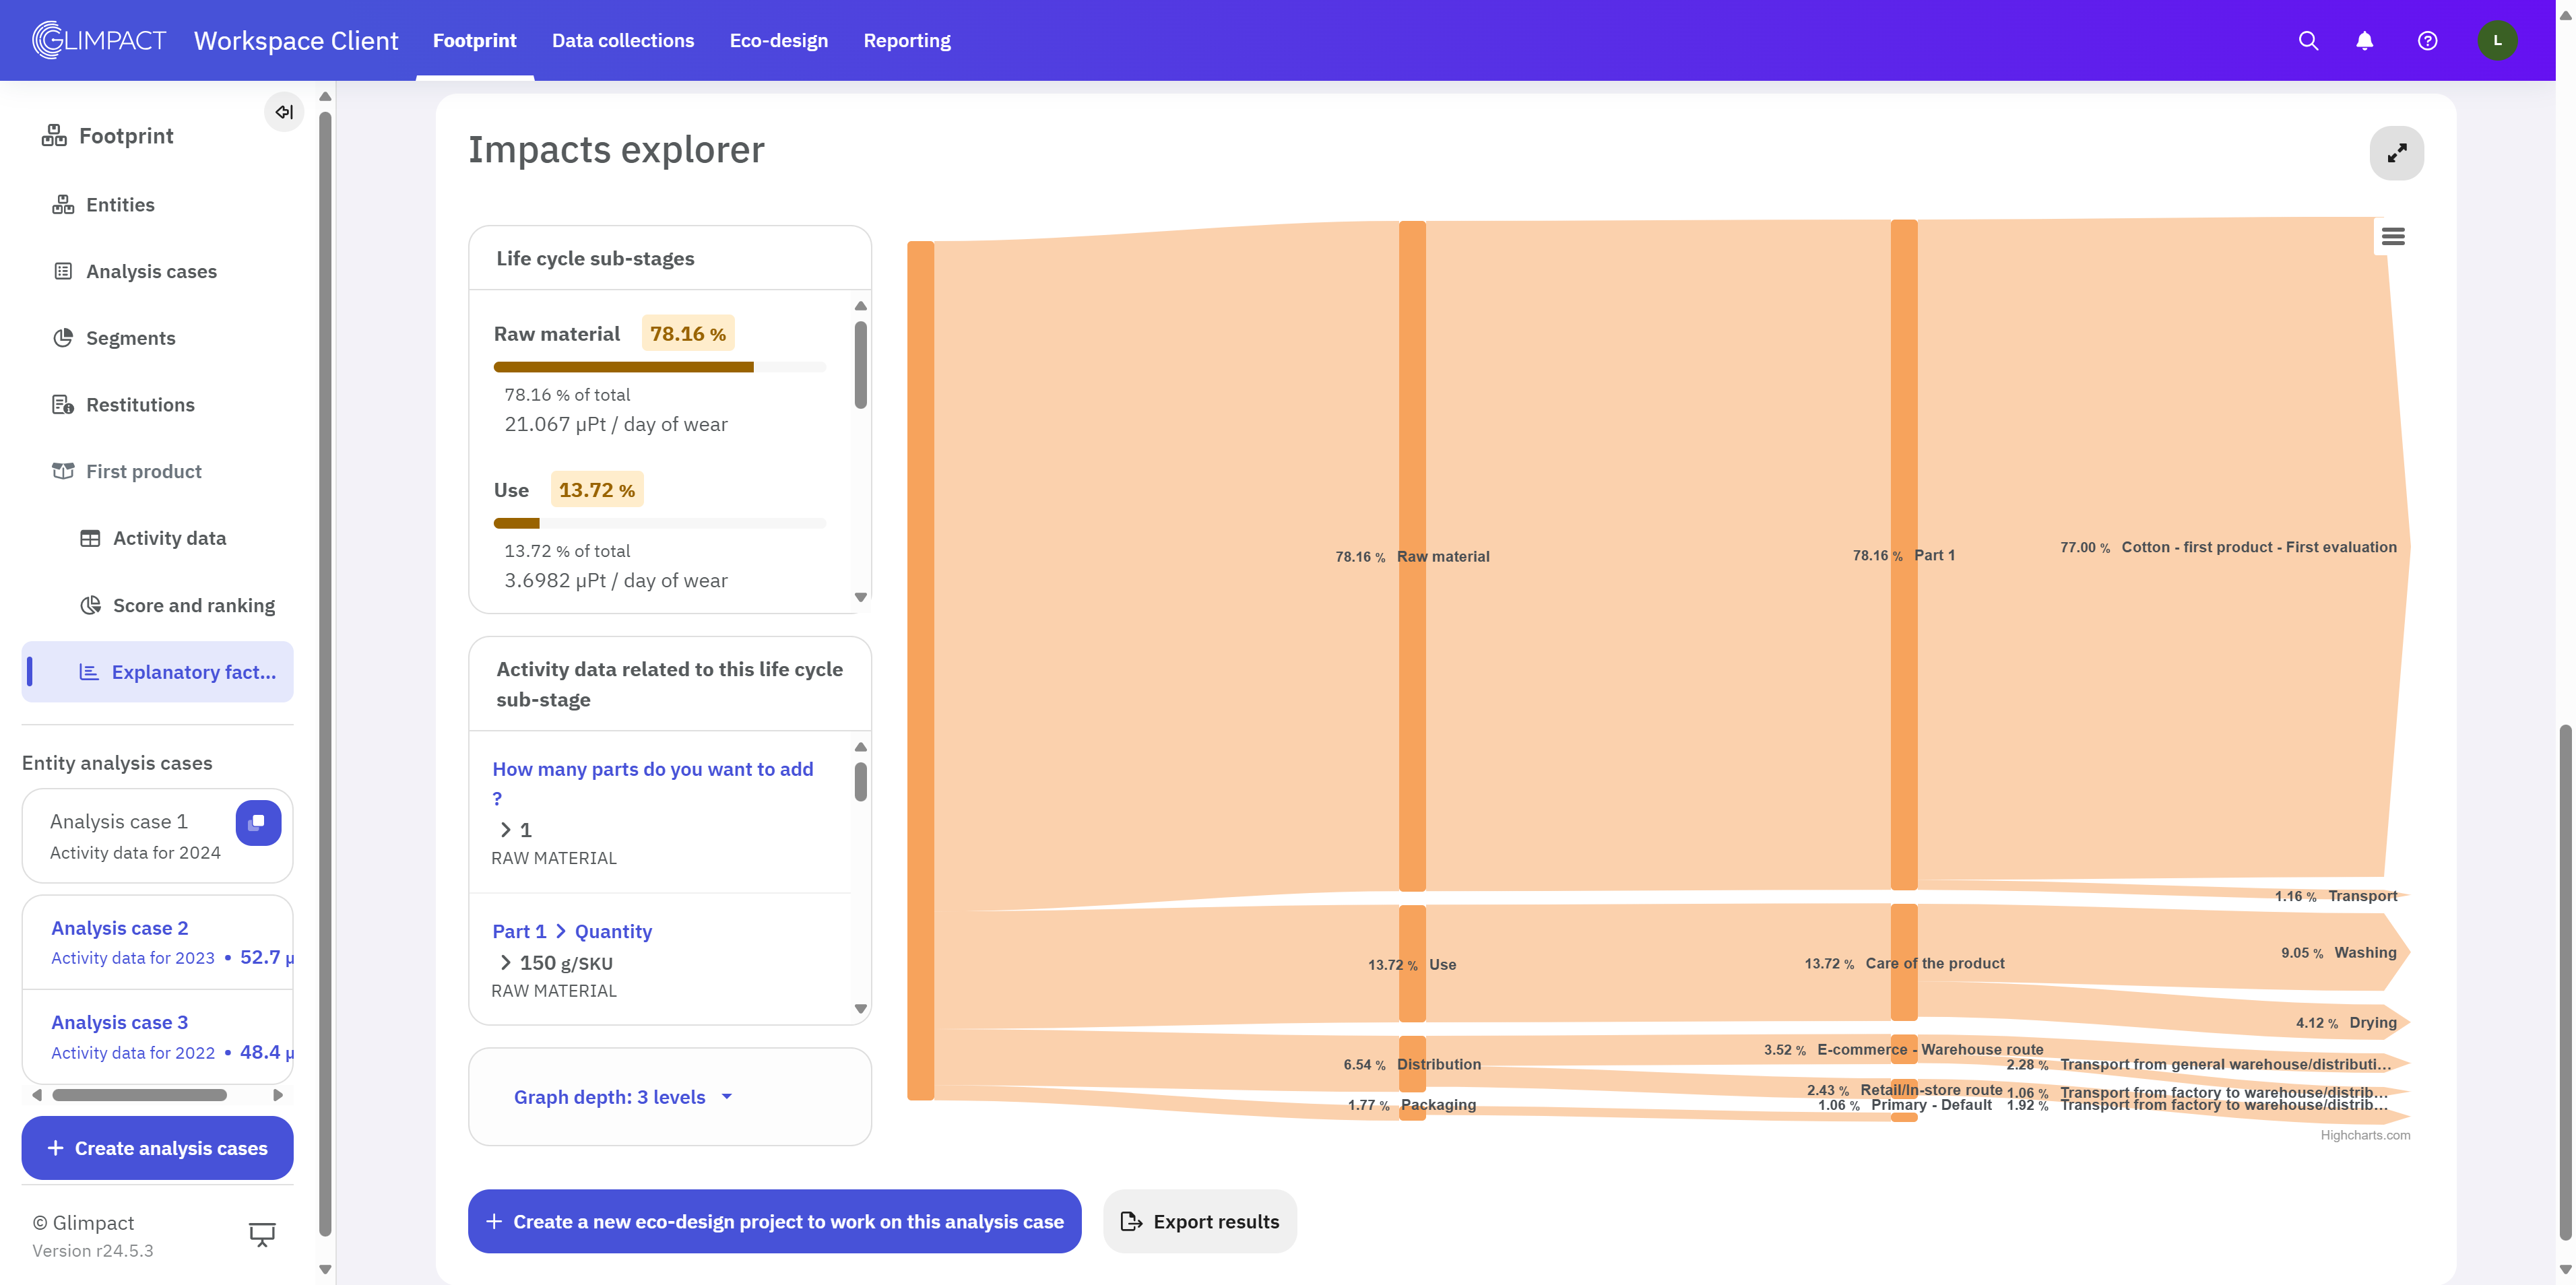The width and height of the screenshot is (2576, 1285).
Task: Click 'Cotton - first product - First evaluation' label
Action: point(2258,547)
